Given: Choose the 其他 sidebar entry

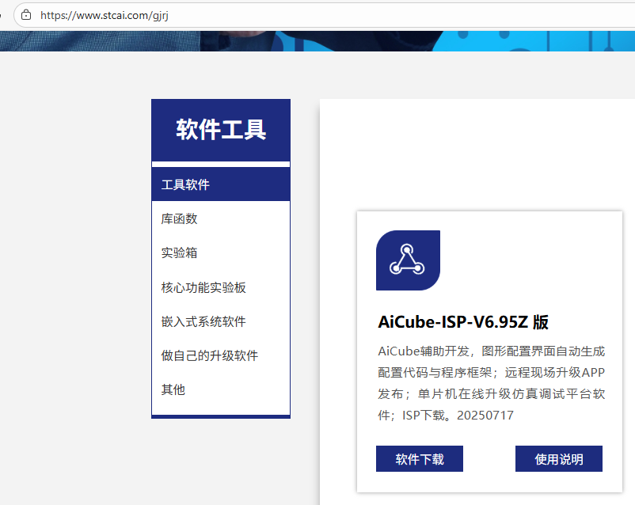Looking at the screenshot, I should 221,389.
